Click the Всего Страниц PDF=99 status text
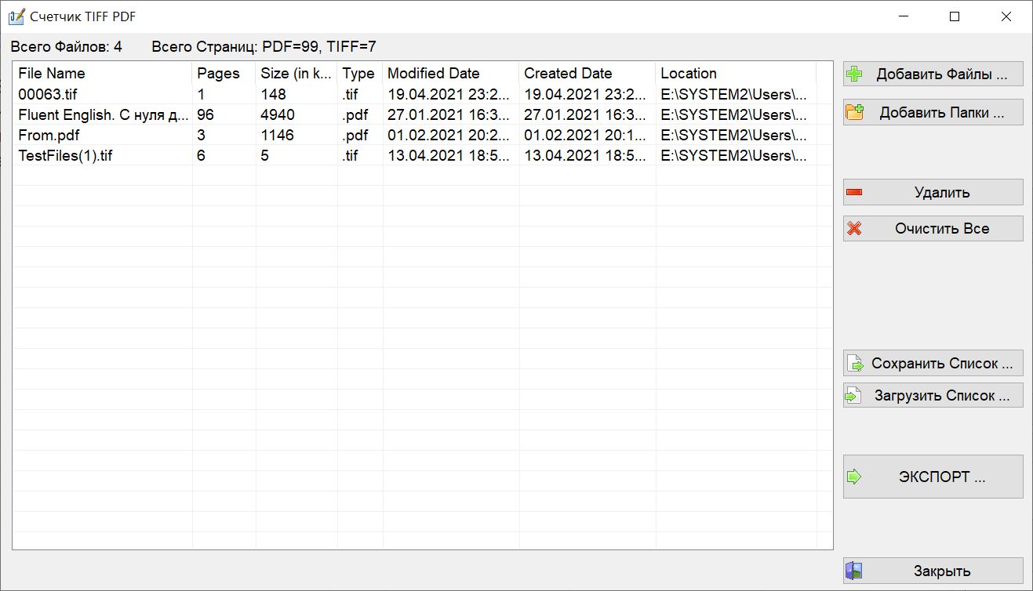This screenshot has width=1033, height=591. tap(264, 46)
